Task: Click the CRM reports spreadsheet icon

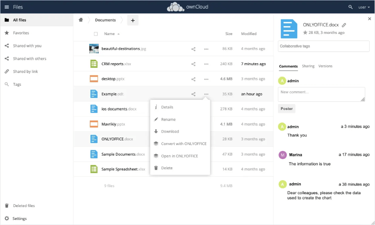Action: tap(94, 64)
